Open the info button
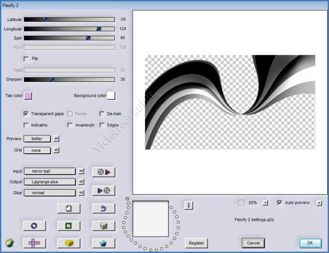329x253 pixels. click(188, 205)
